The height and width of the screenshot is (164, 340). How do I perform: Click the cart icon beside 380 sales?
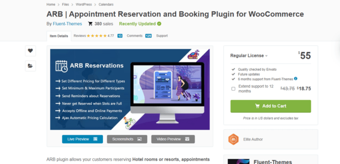click(x=90, y=24)
